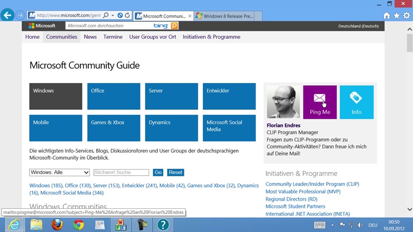This screenshot has height=232, width=413.
Task: Click the orange Bing search button
Action: [x=174, y=26]
